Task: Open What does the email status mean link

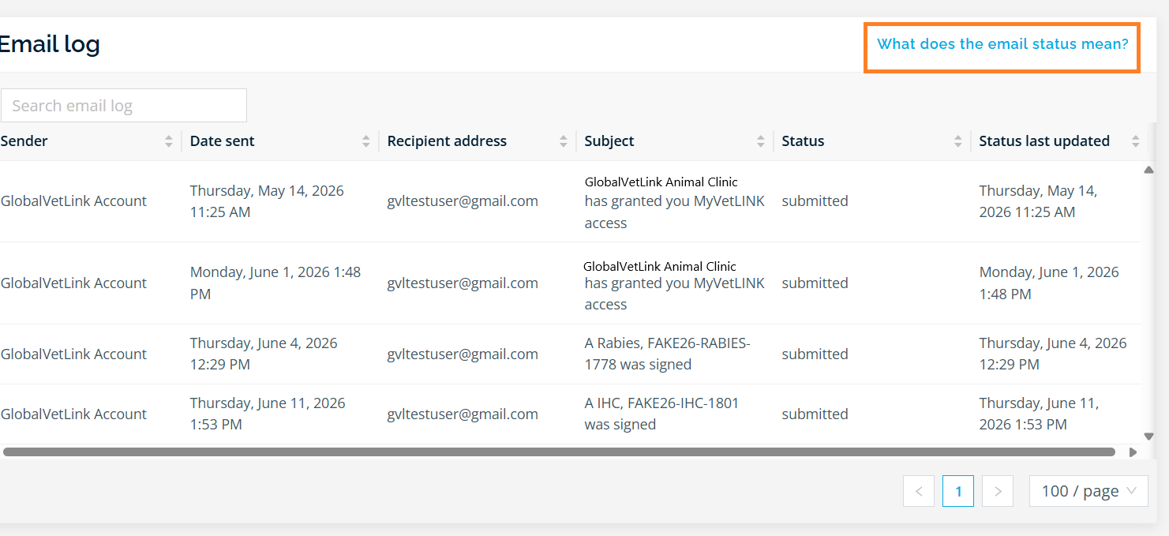Action: pos(1002,44)
